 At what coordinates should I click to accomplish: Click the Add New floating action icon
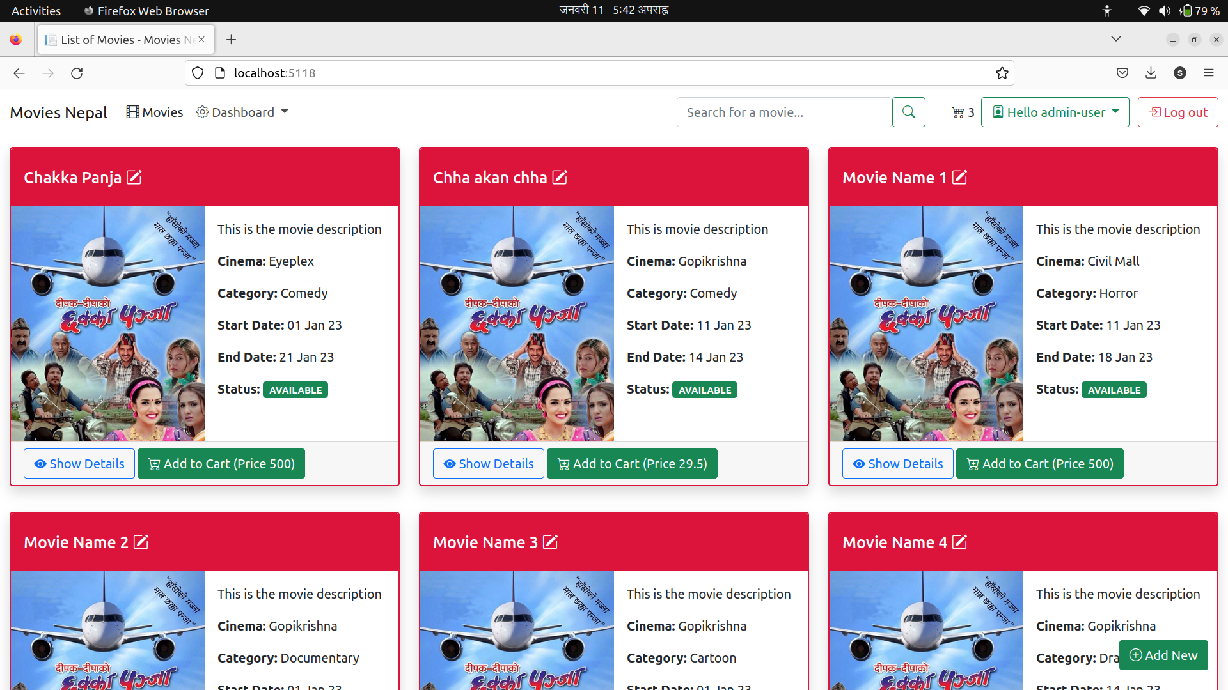[x=1165, y=655]
